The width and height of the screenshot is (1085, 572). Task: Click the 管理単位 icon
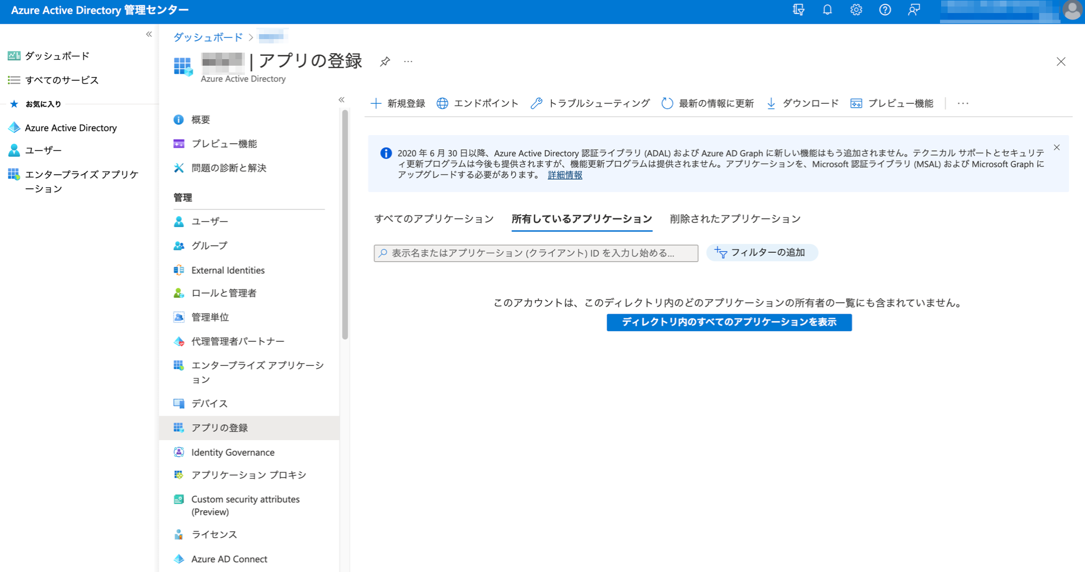(x=179, y=317)
